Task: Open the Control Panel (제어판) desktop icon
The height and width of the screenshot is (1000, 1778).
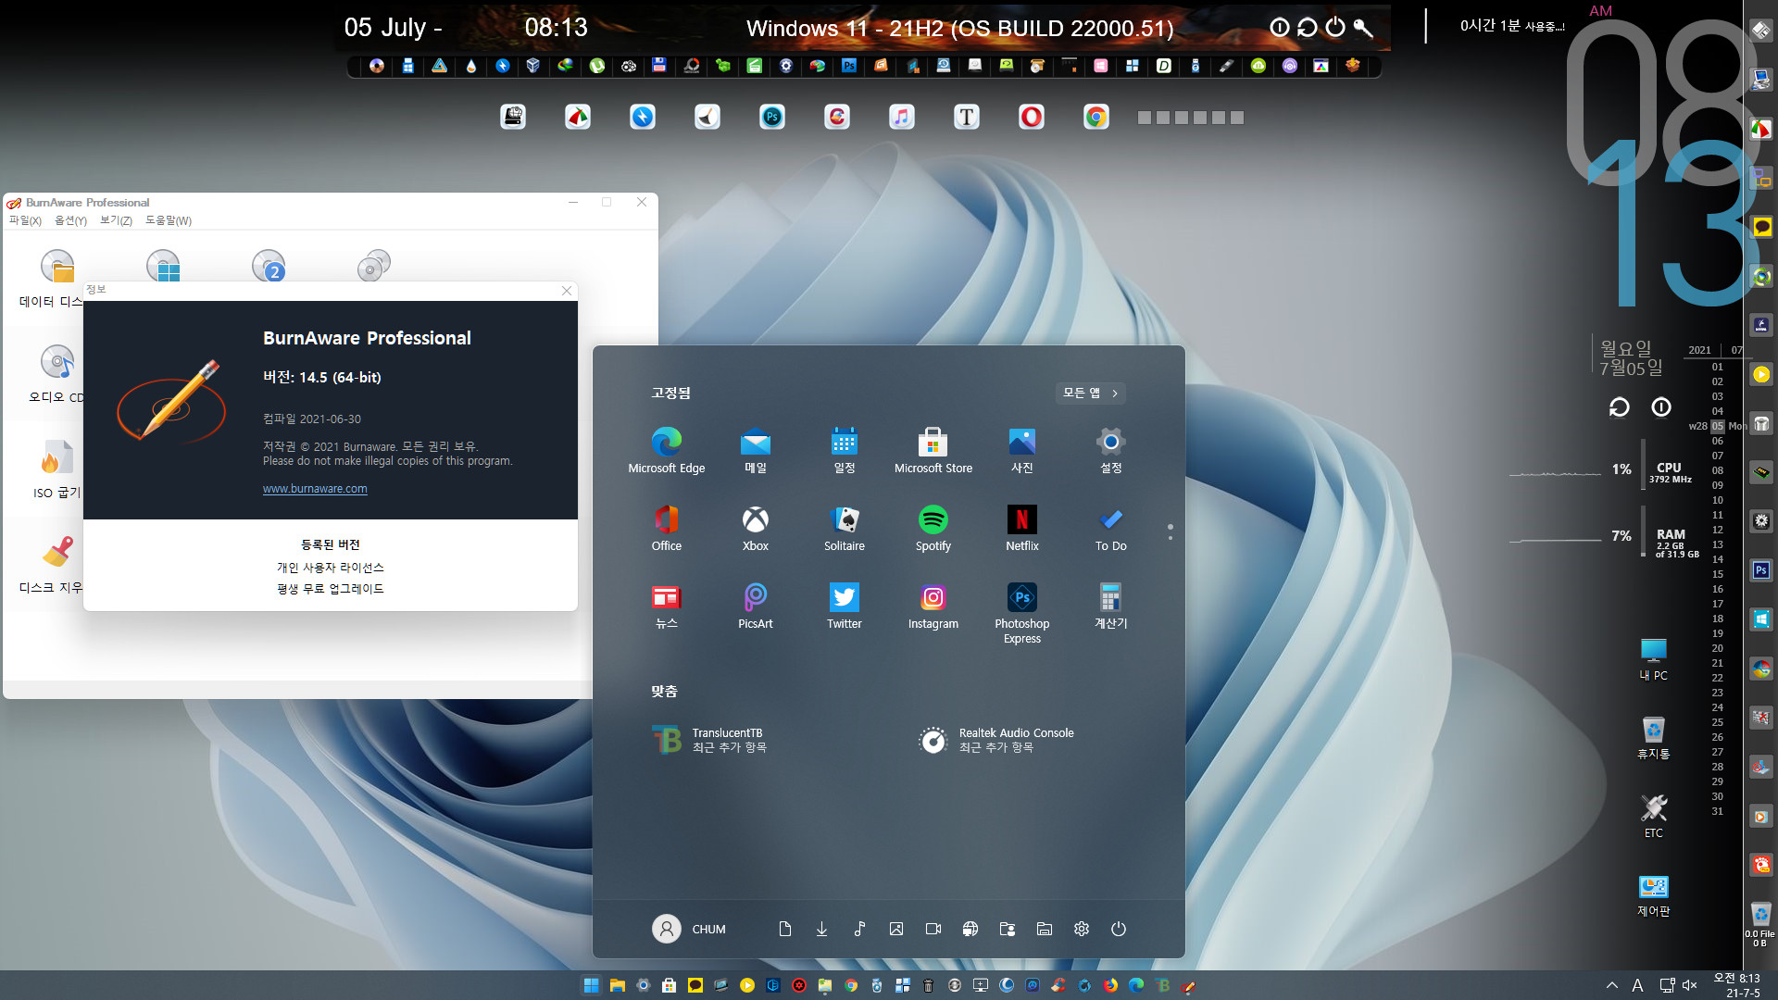Action: (x=1653, y=895)
